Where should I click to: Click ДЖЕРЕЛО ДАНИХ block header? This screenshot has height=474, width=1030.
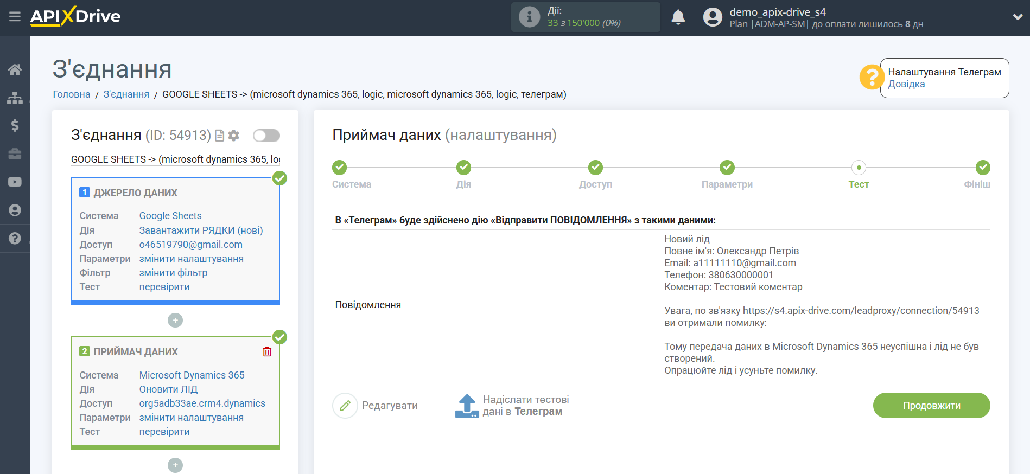[135, 193]
